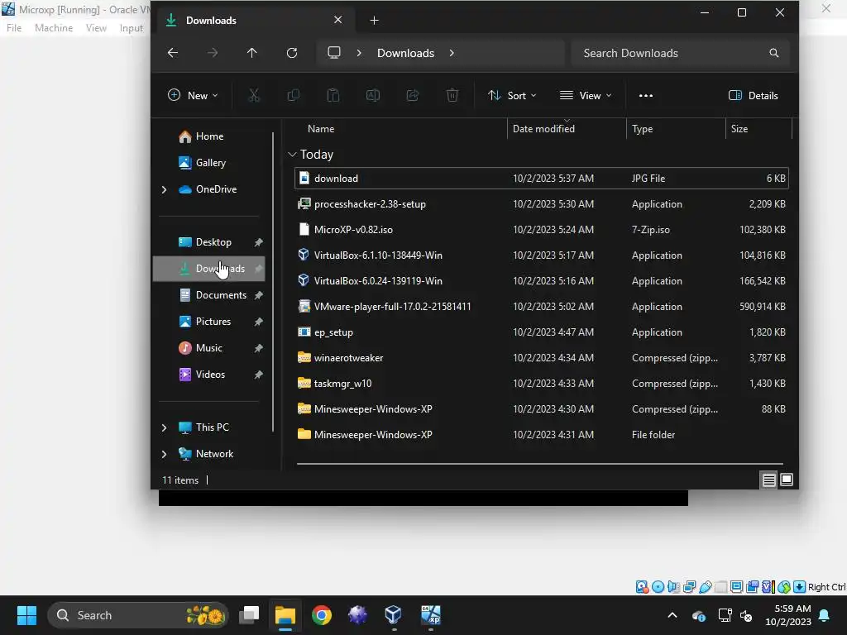This screenshot has width=847, height=635.
Task: Open the Sort dropdown
Action: tap(511, 96)
